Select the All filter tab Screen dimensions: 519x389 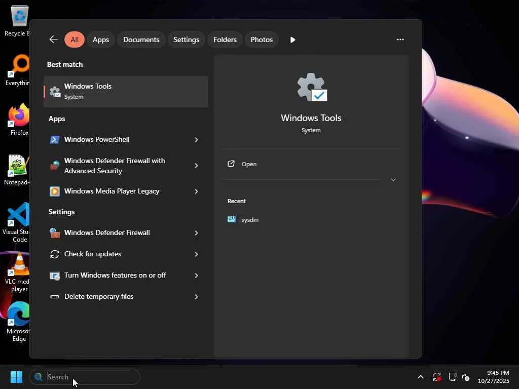click(75, 40)
